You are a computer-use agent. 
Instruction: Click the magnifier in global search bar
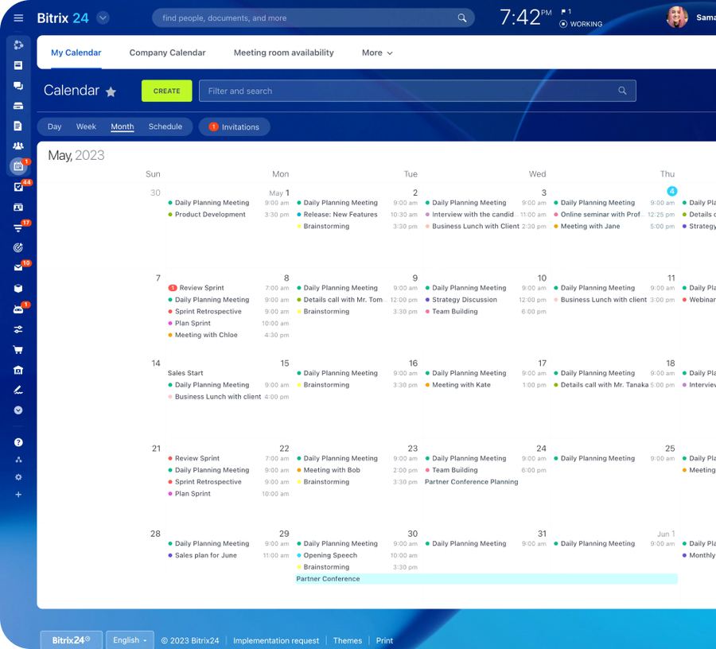462,17
